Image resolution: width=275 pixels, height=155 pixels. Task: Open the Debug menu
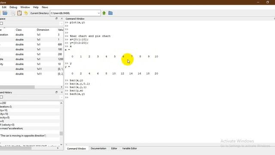(x=13, y=7)
